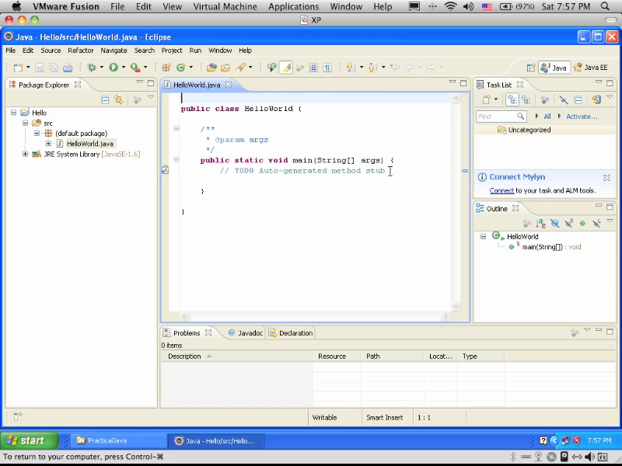Viewport: 622px width, 466px height.
Task: Click Synchronize Changed icon in Task List
Action: point(596,100)
